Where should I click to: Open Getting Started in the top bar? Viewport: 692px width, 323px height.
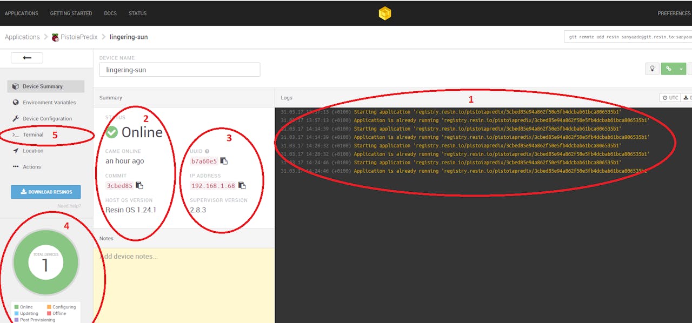tap(71, 13)
